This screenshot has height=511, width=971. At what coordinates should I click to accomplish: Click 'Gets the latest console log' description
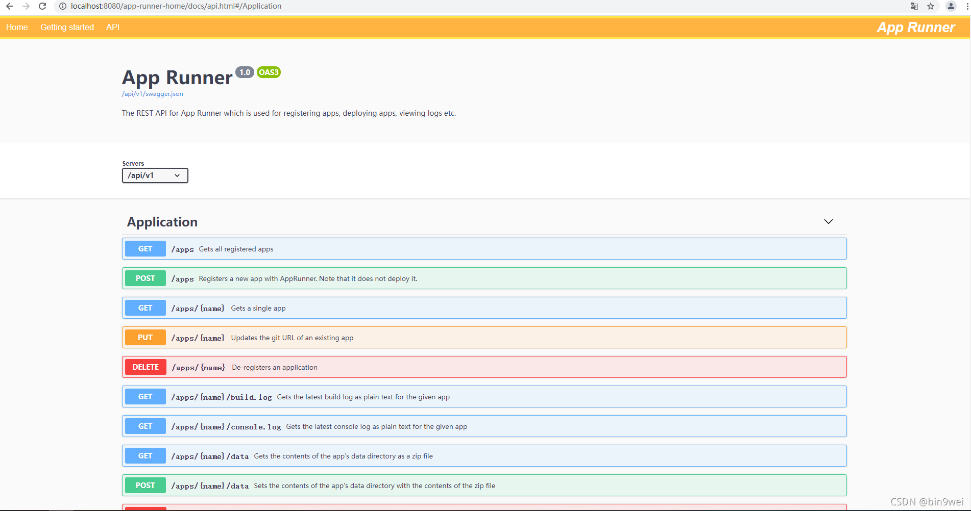pos(377,427)
